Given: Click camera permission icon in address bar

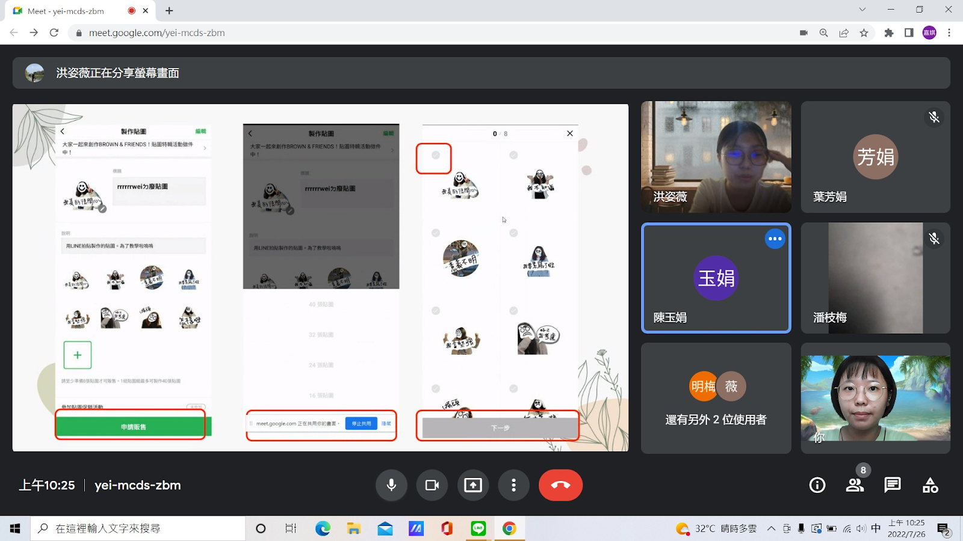Looking at the screenshot, I should tap(804, 32).
